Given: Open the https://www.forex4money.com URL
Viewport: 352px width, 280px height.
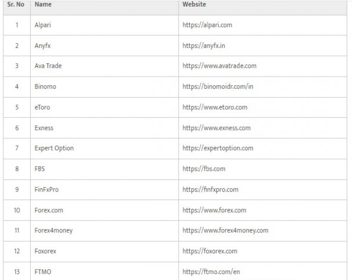Looking at the screenshot, I should point(225,230).
